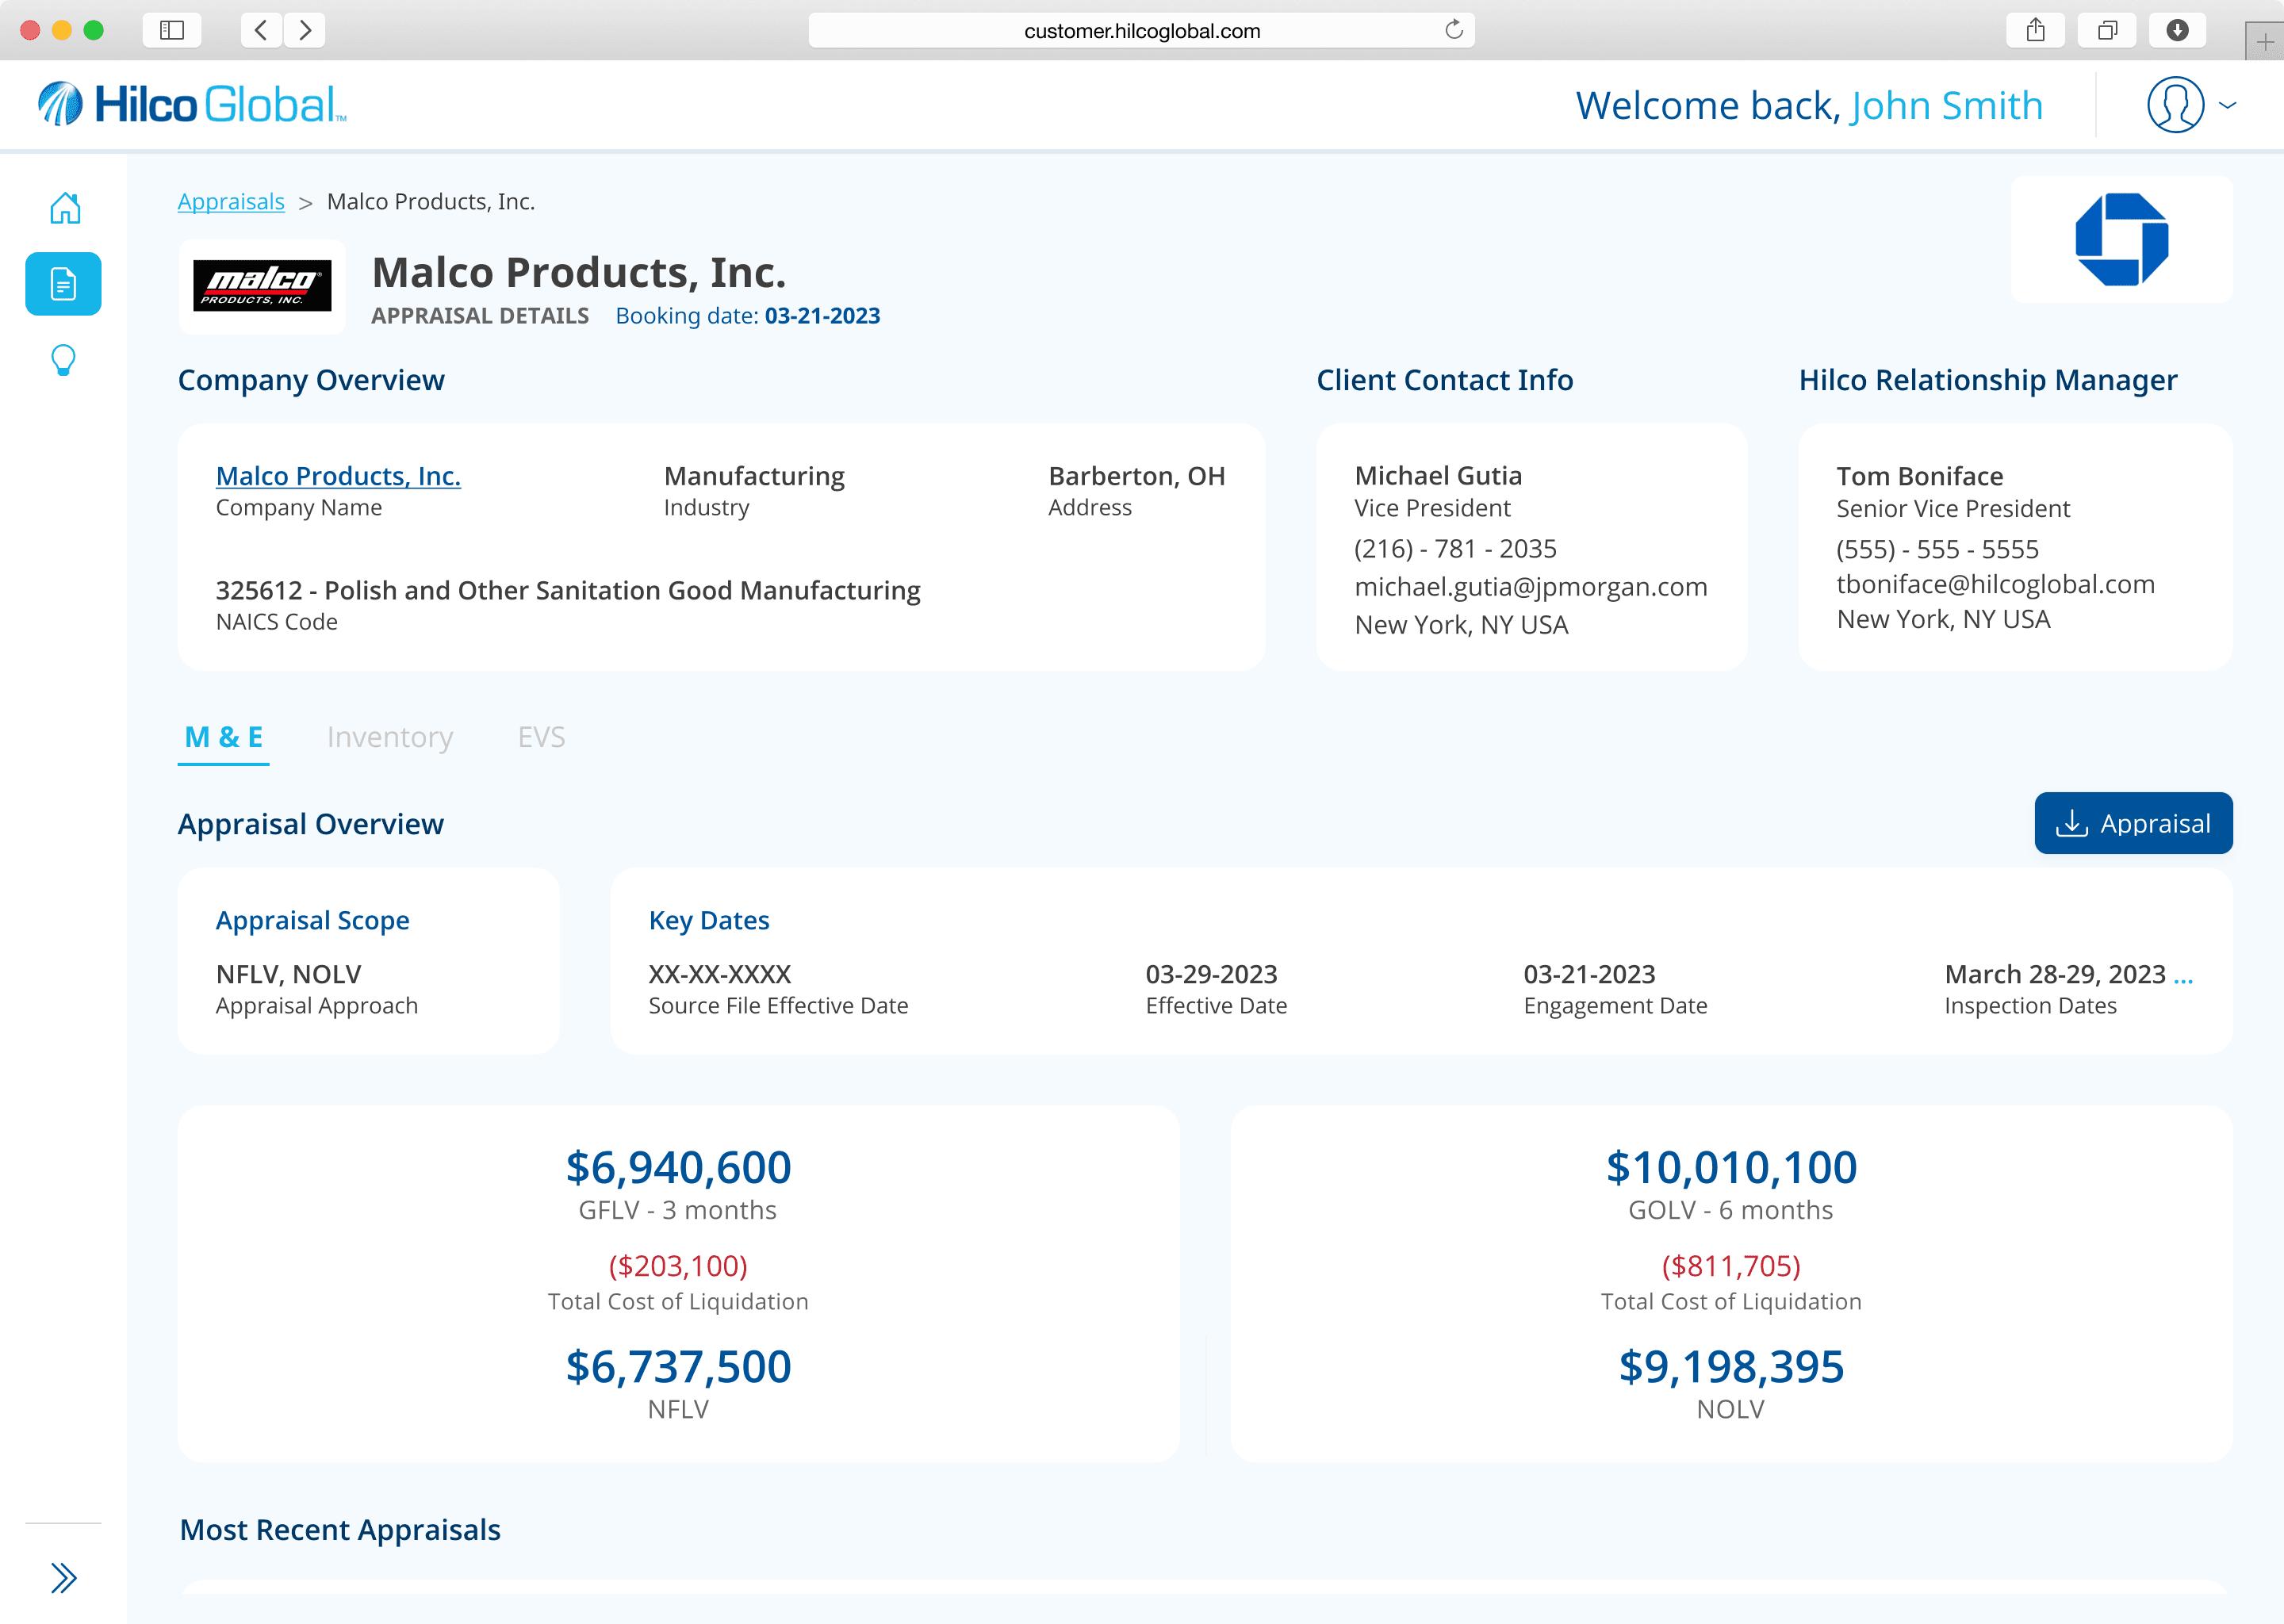The width and height of the screenshot is (2284, 1624).
Task: Add a new tab with plus button
Action: pos(2265,42)
